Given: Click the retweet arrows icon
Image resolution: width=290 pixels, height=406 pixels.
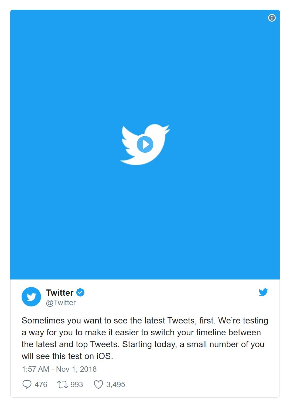Looking at the screenshot, I should pos(62,384).
